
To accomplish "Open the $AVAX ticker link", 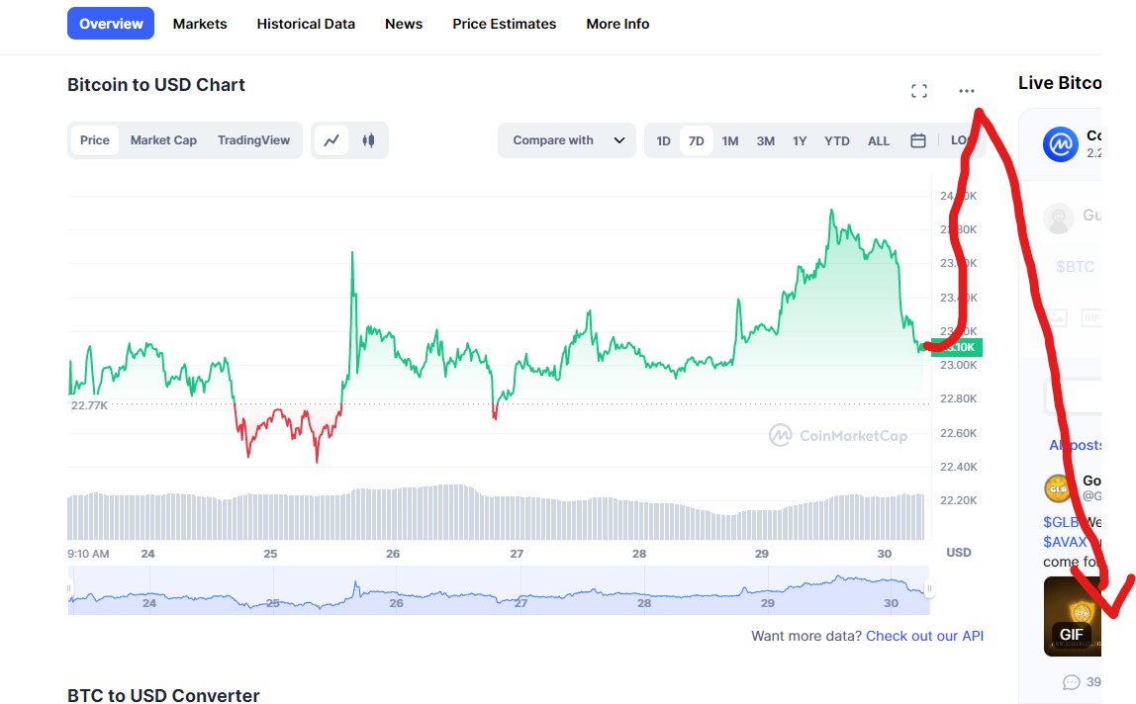I will [x=1065, y=542].
